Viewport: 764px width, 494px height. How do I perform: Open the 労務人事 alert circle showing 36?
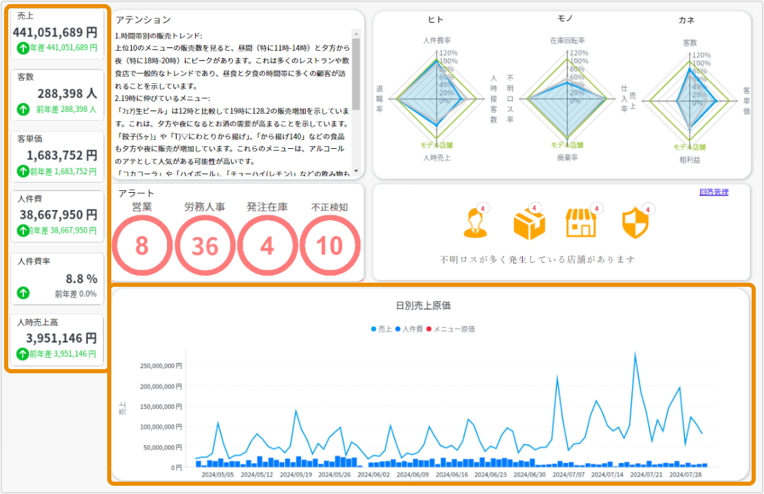pyautogui.click(x=205, y=246)
